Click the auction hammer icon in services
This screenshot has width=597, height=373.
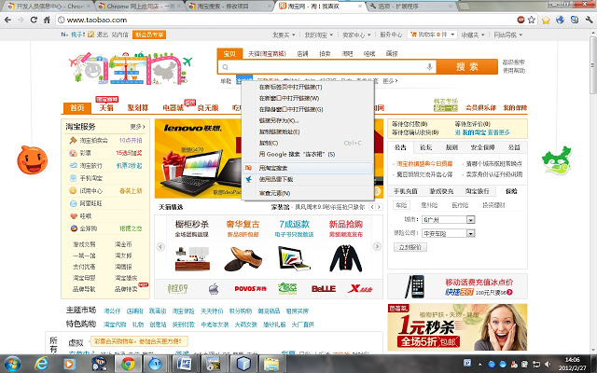(x=73, y=141)
